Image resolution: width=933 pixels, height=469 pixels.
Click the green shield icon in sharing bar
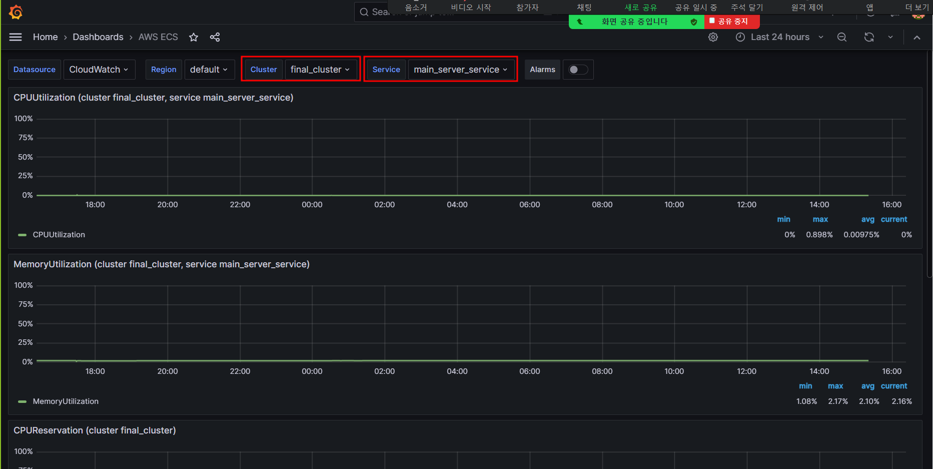click(694, 22)
